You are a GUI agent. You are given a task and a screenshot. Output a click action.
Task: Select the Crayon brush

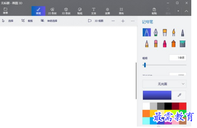coord(165,44)
